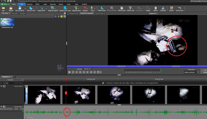Add files using Aggiungi File
Screen dimensions: 207x119
(x=41, y=9)
